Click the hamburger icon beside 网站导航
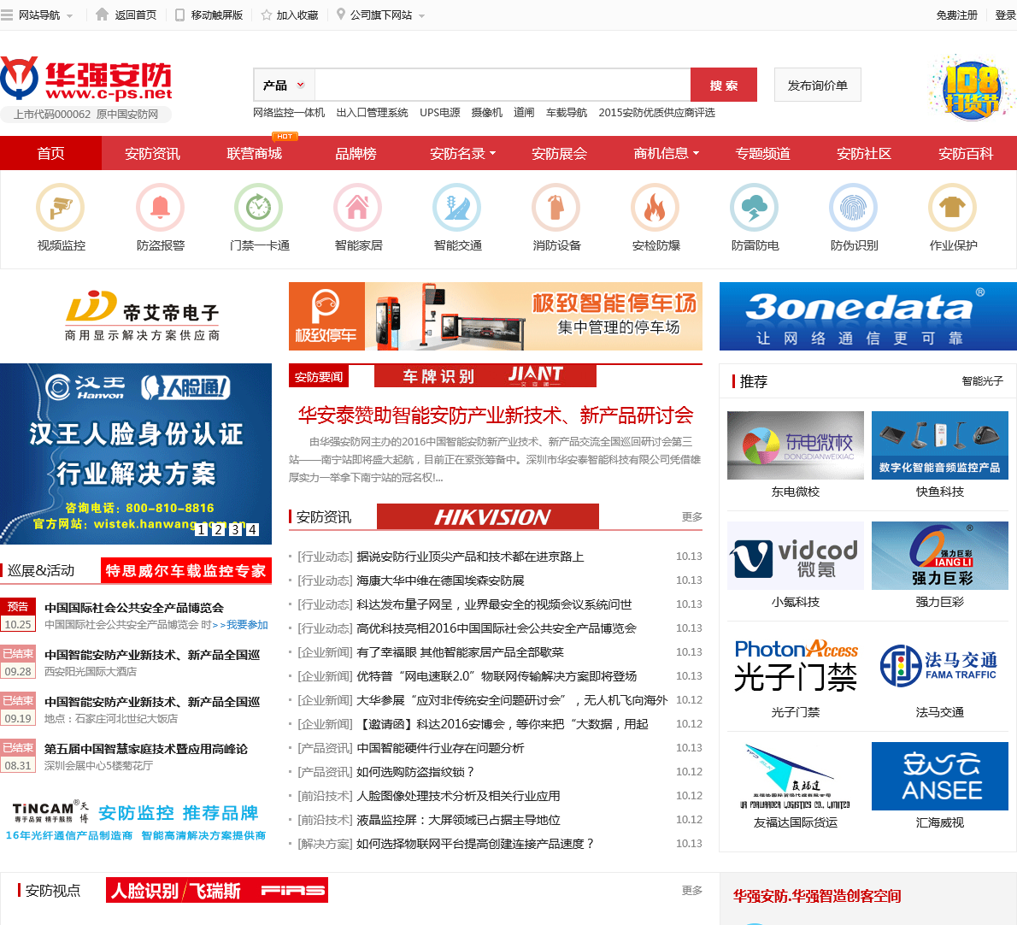 coord(7,15)
